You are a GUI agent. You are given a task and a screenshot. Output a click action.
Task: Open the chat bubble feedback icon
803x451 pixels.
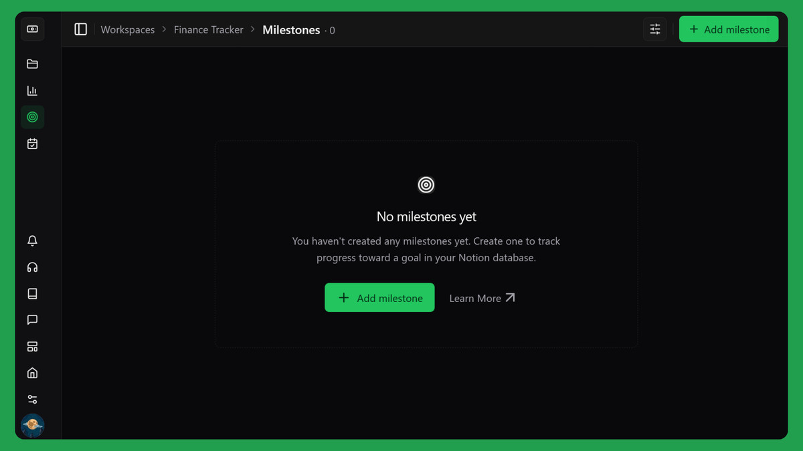pyautogui.click(x=32, y=320)
